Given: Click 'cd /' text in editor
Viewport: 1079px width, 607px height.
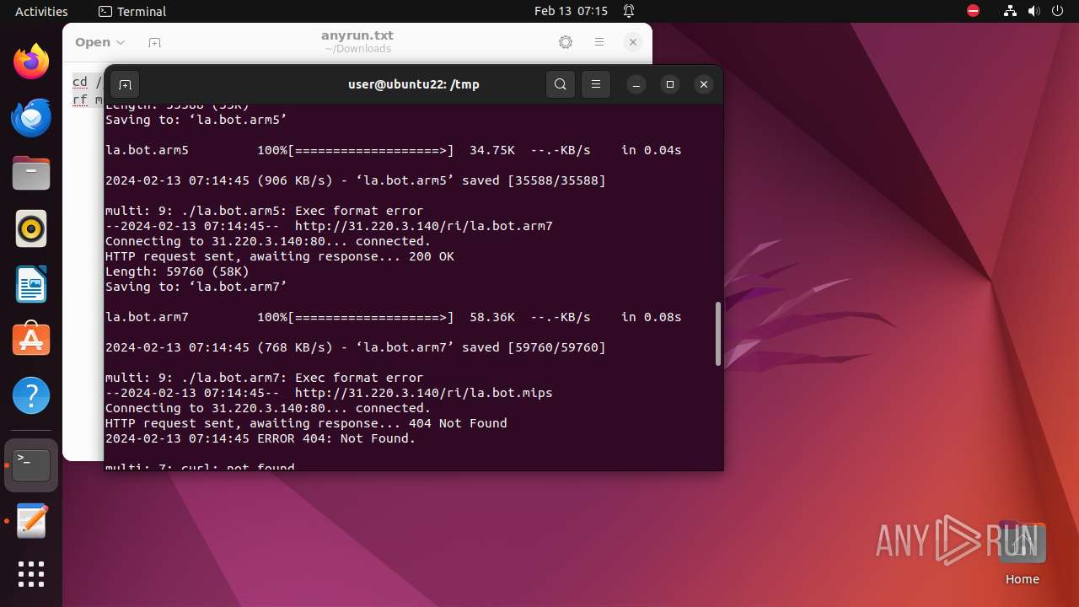Looking at the screenshot, I should click(x=87, y=82).
